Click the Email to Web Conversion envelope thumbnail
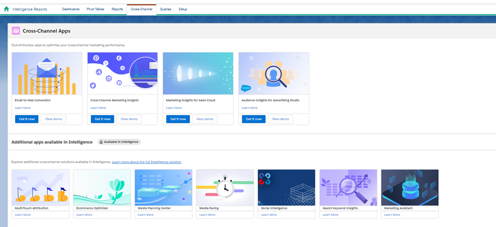Screen dimensions: 496x227 (x=47, y=73)
